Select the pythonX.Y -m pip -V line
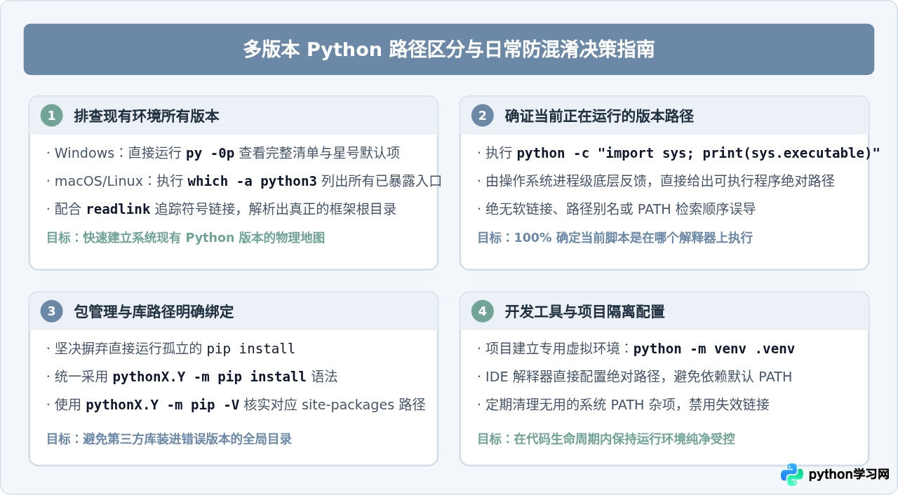898x495 pixels. click(x=236, y=405)
